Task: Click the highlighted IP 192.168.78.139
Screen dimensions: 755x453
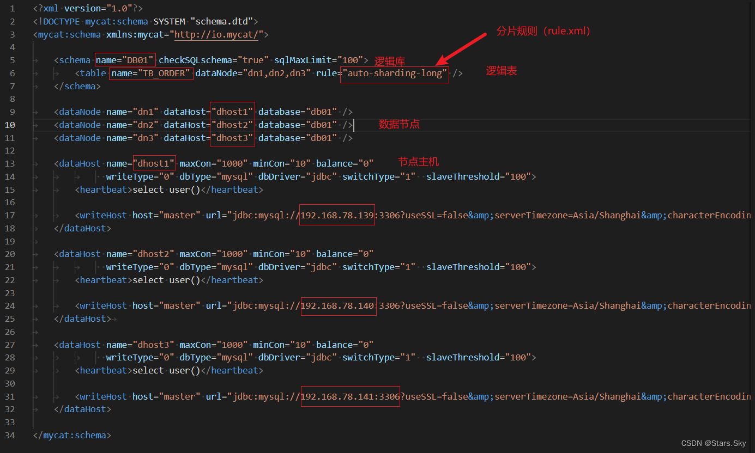Action: point(337,215)
